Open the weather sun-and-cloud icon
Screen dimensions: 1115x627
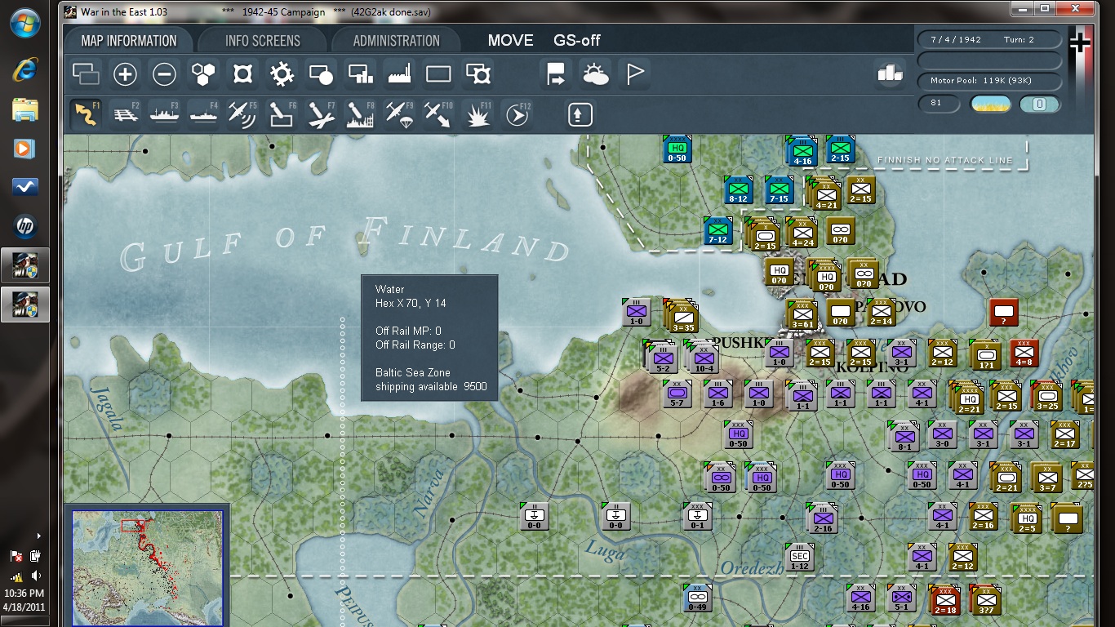click(595, 75)
